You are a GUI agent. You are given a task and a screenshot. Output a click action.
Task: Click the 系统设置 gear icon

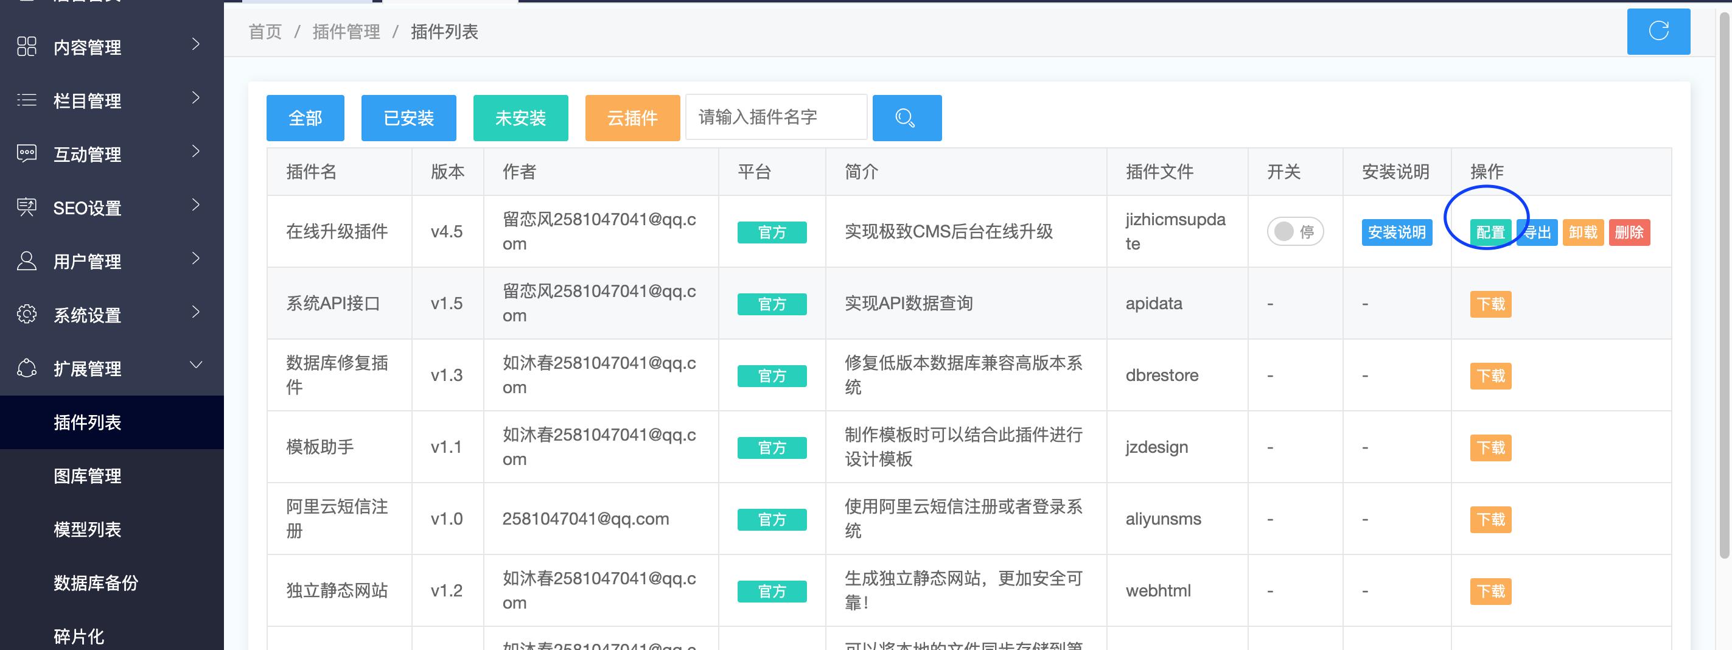click(26, 314)
